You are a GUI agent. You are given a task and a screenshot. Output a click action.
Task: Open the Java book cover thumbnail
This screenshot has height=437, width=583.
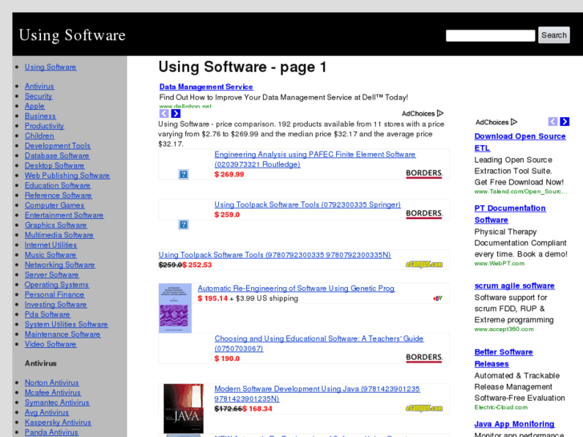pyautogui.click(x=184, y=408)
